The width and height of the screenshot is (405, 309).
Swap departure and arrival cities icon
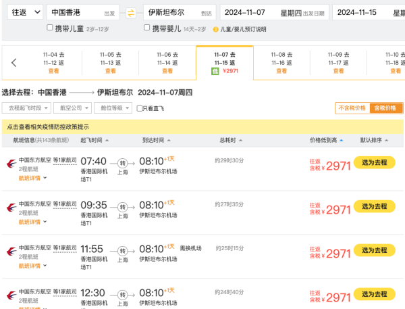pyautogui.click(x=131, y=13)
